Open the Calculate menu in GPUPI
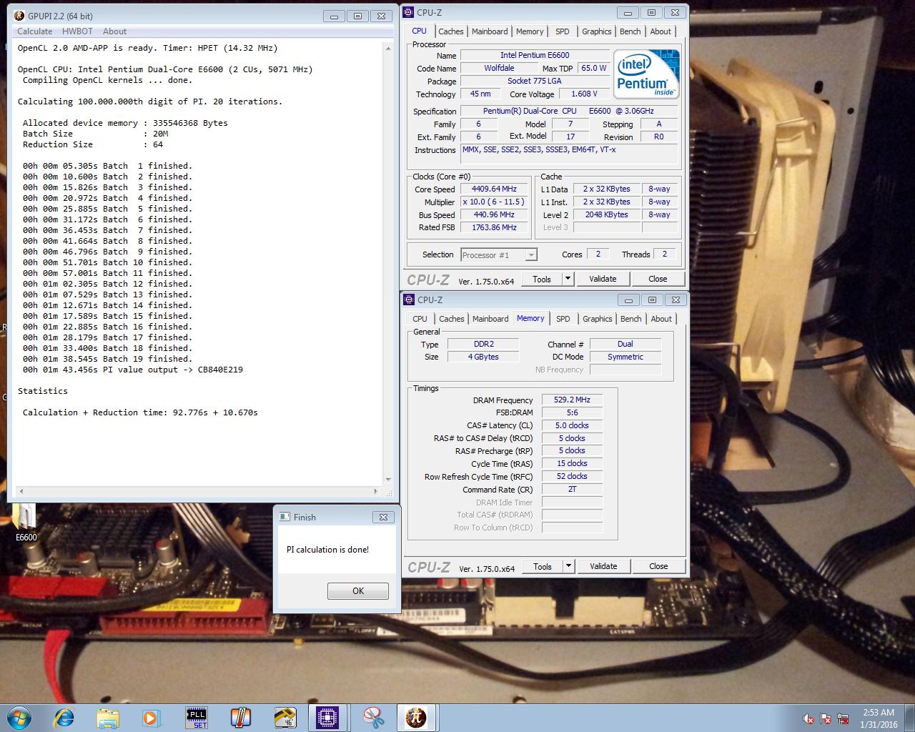 pyautogui.click(x=34, y=31)
